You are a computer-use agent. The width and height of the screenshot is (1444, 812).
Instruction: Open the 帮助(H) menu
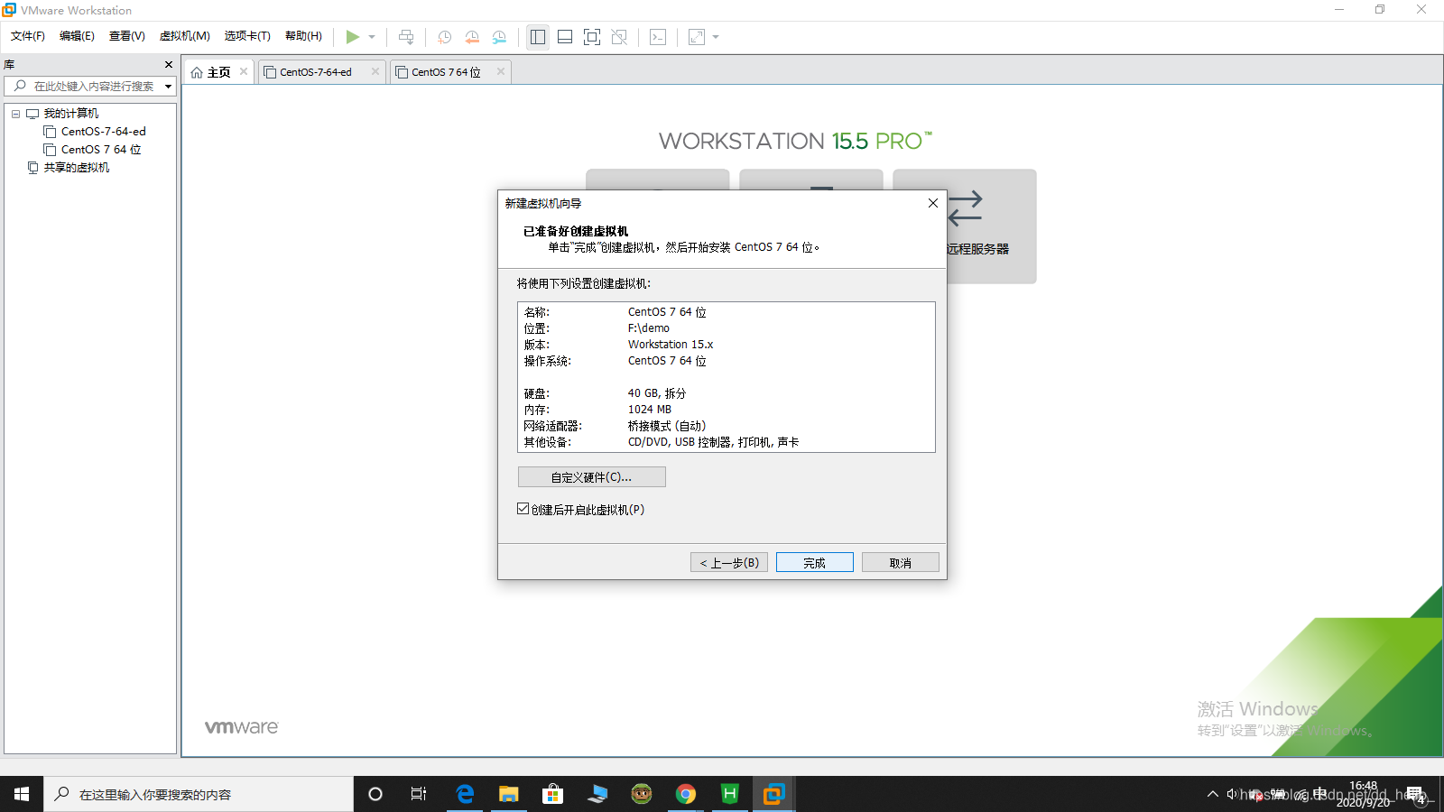tap(303, 36)
